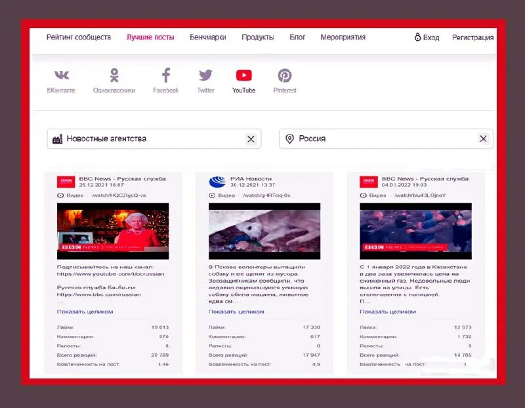The height and width of the screenshot is (408, 525).
Task: Select the Odnoklassniki network icon
Action: click(114, 75)
